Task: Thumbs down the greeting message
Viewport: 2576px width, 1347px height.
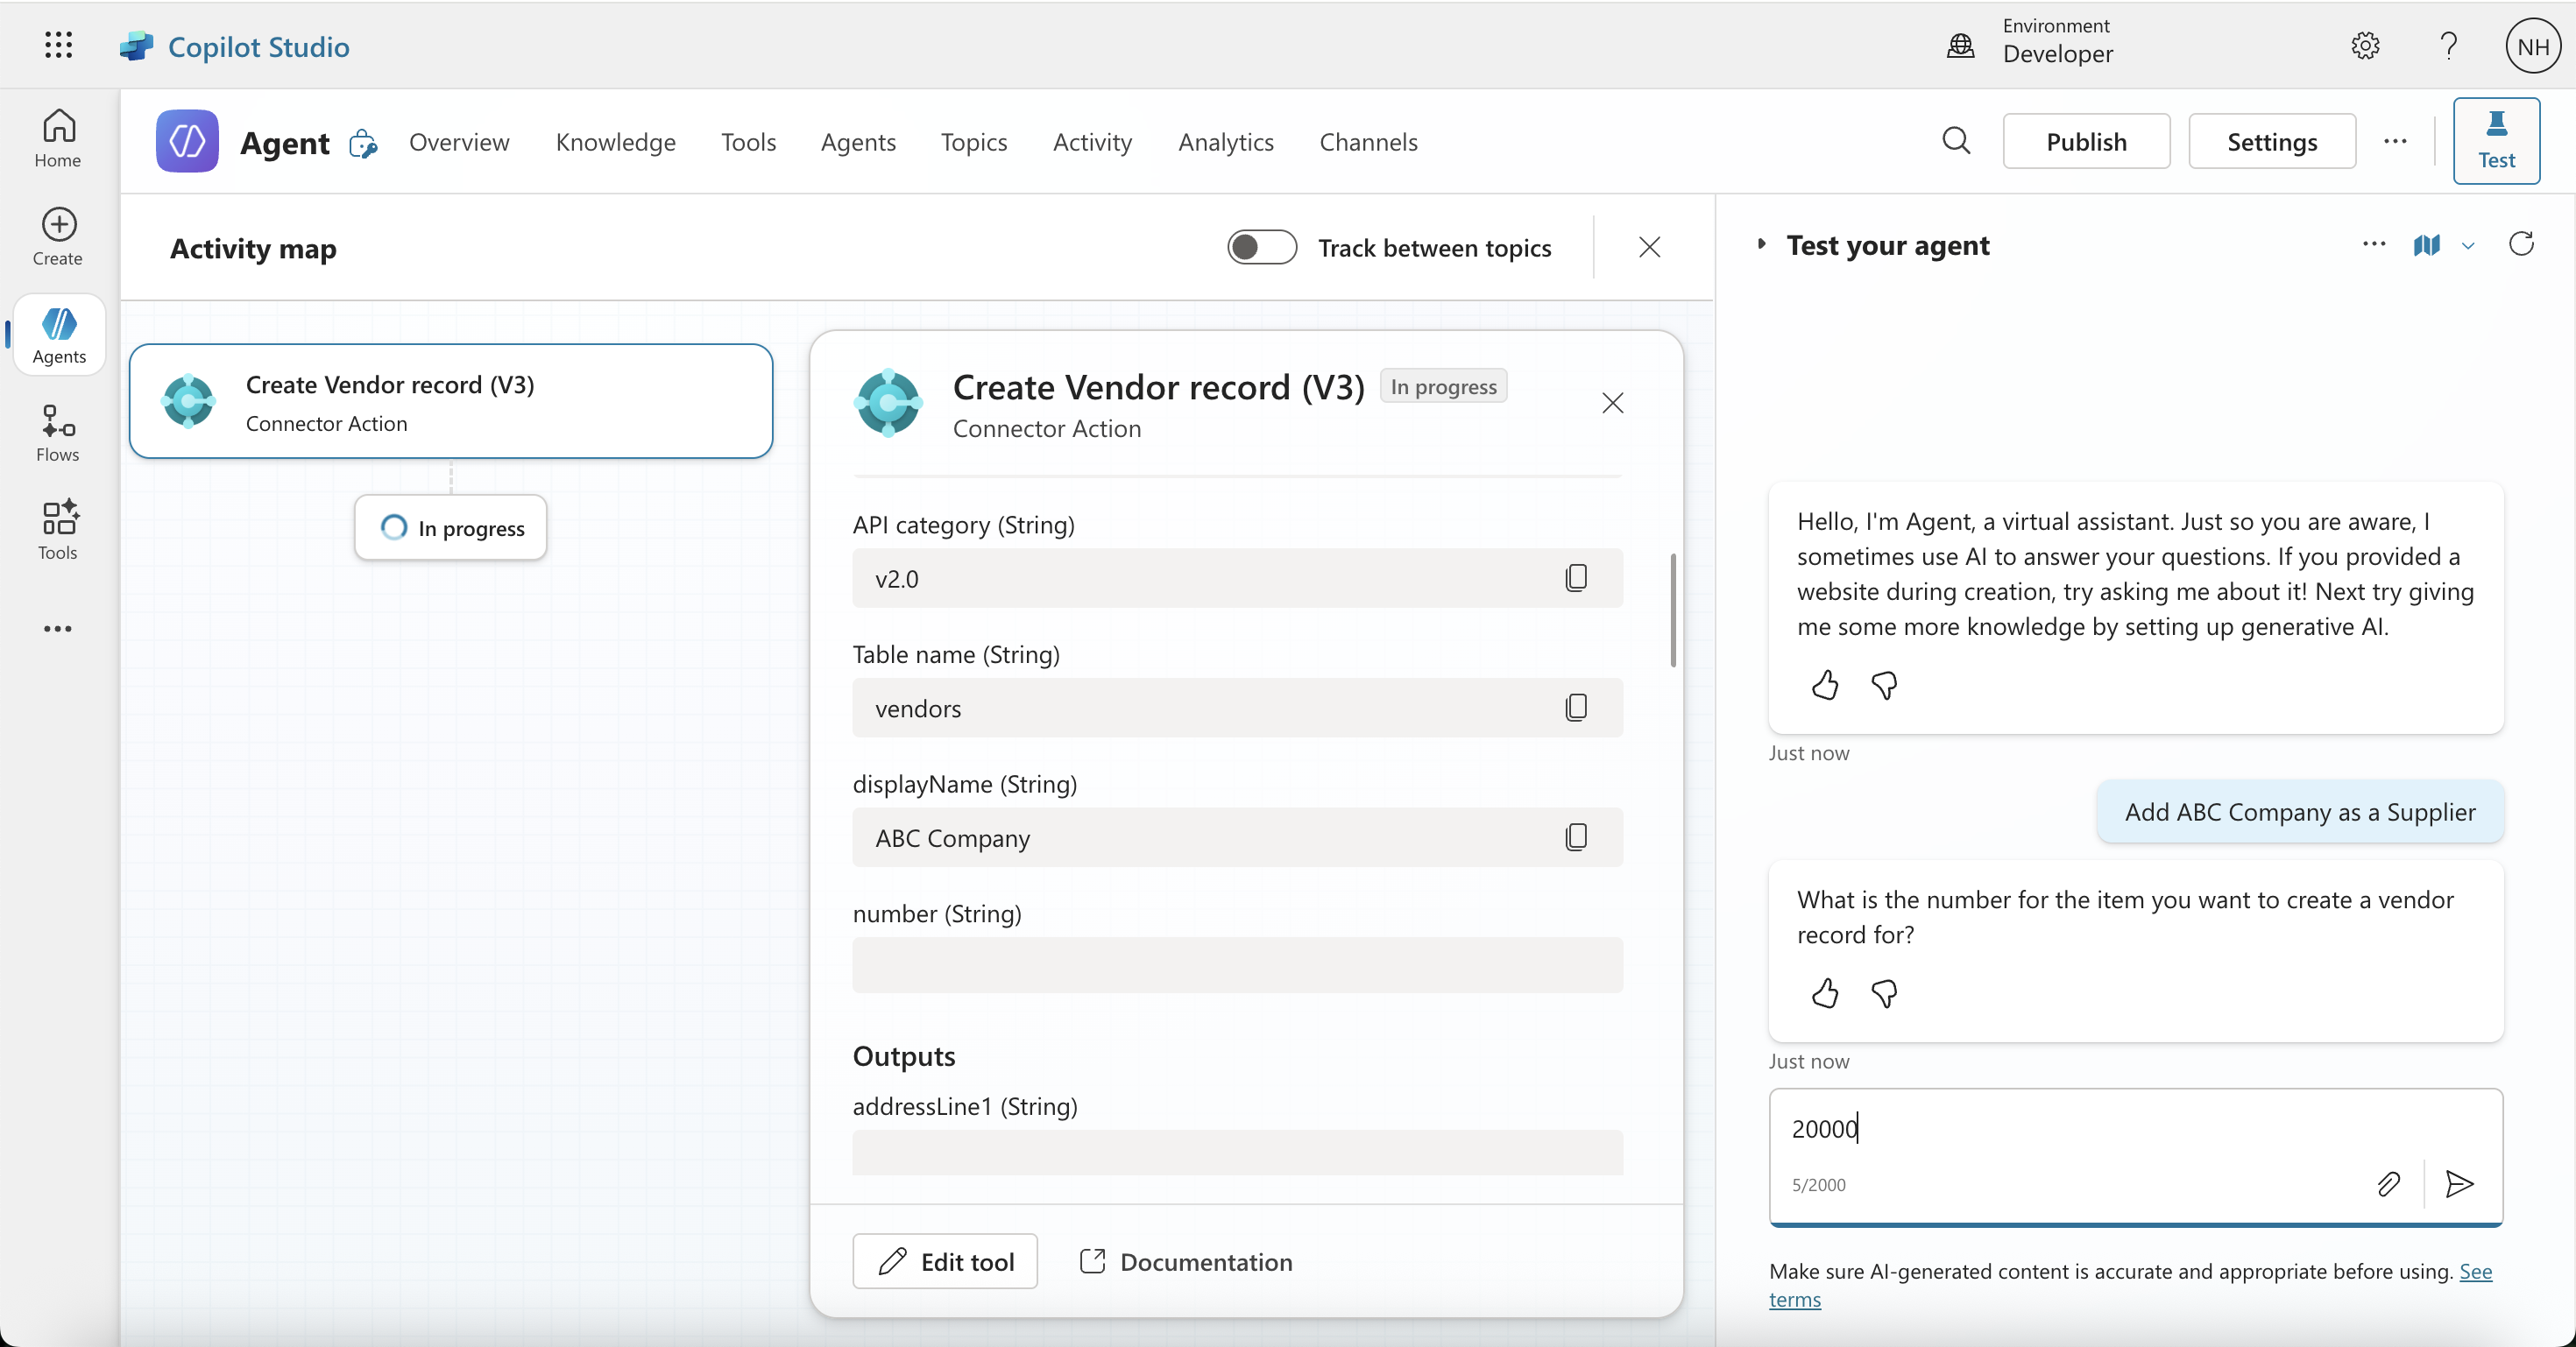Action: pyautogui.click(x=1884, y=686)
